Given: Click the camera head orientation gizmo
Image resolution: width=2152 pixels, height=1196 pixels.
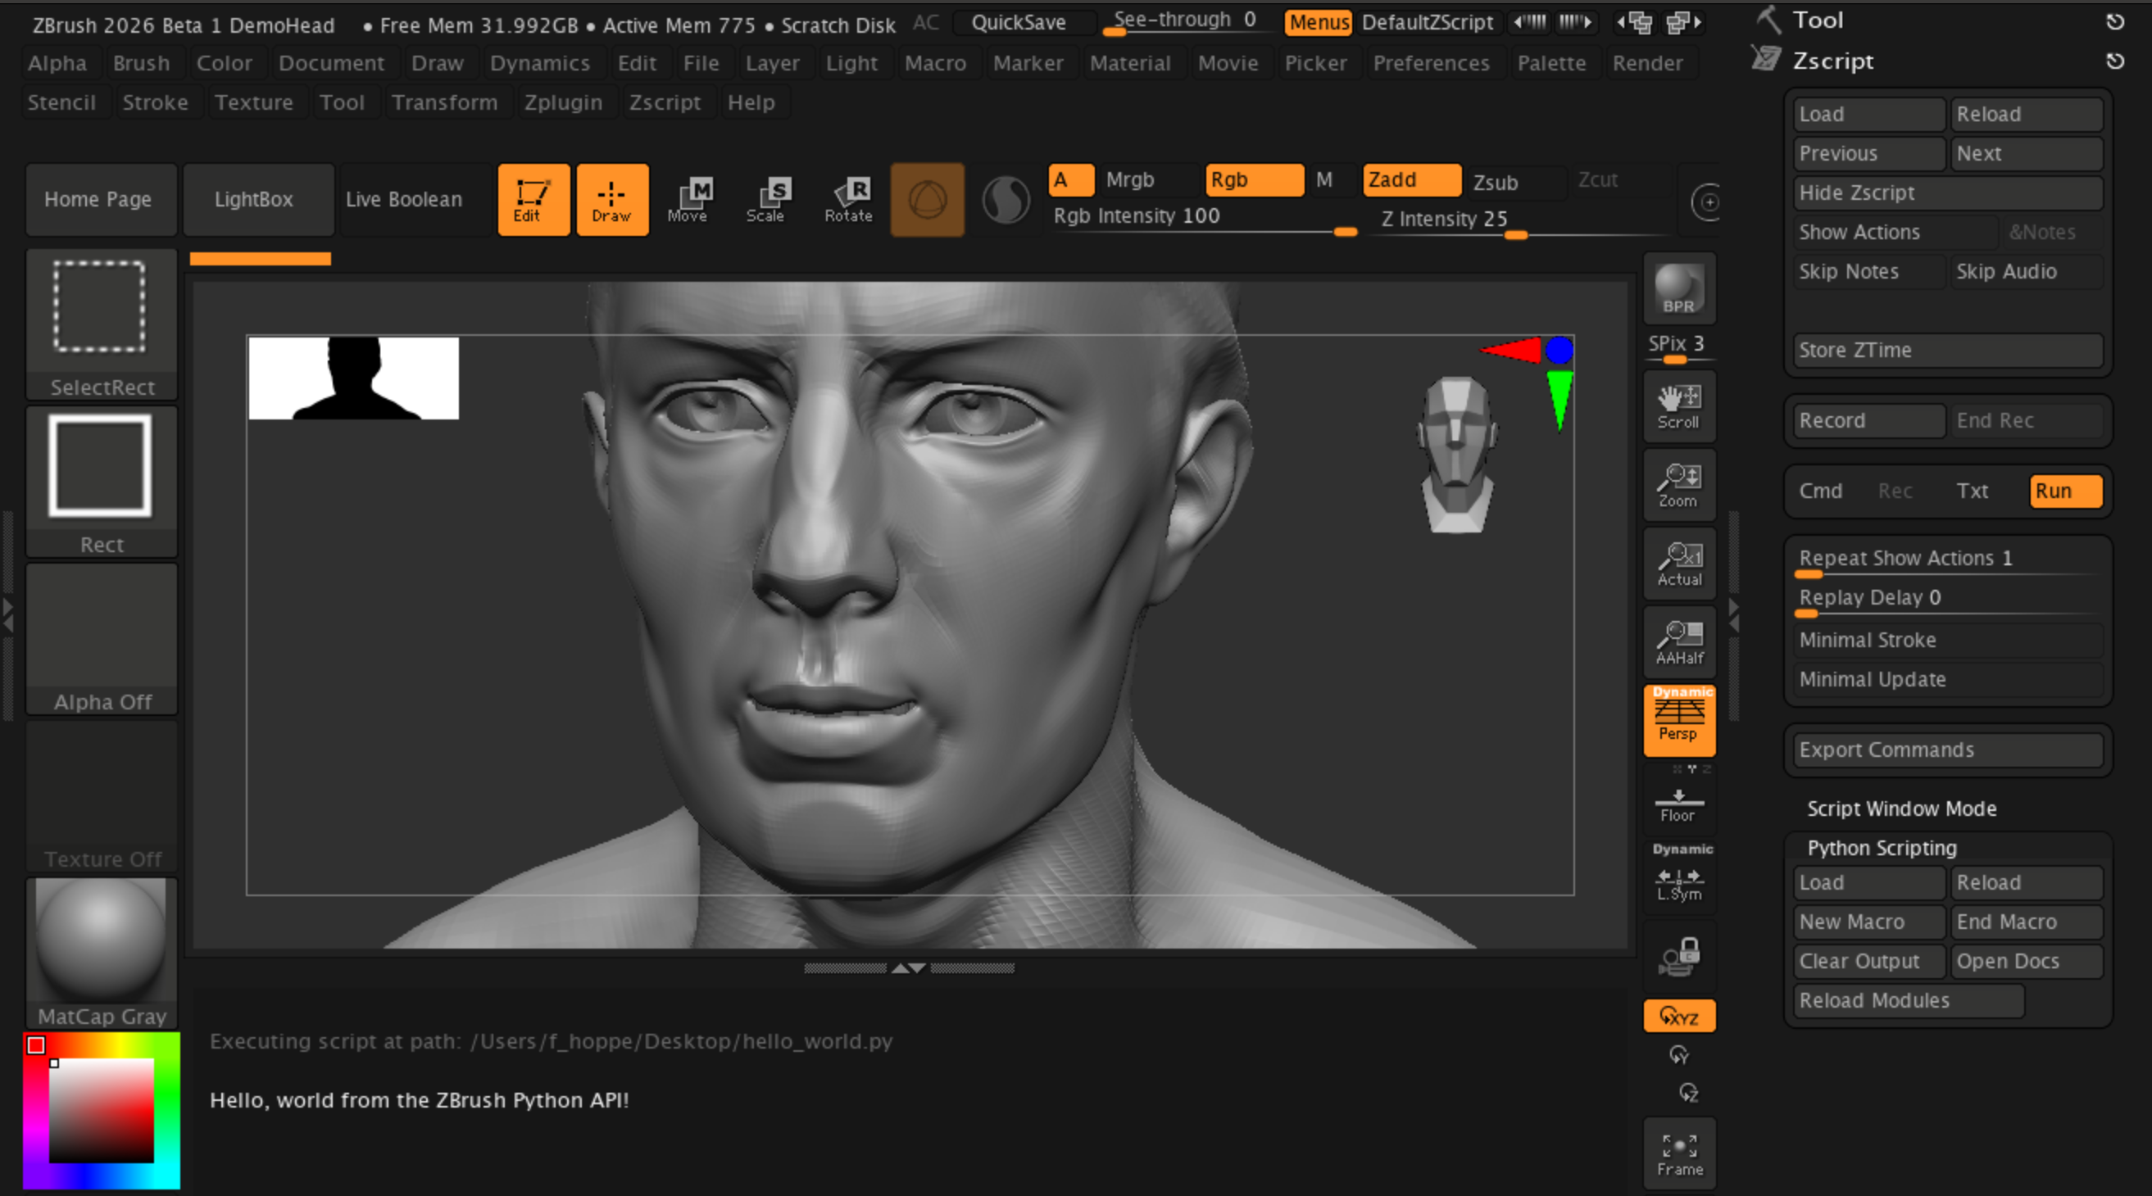Looking at the screenshot, I should pos(1457,454).
